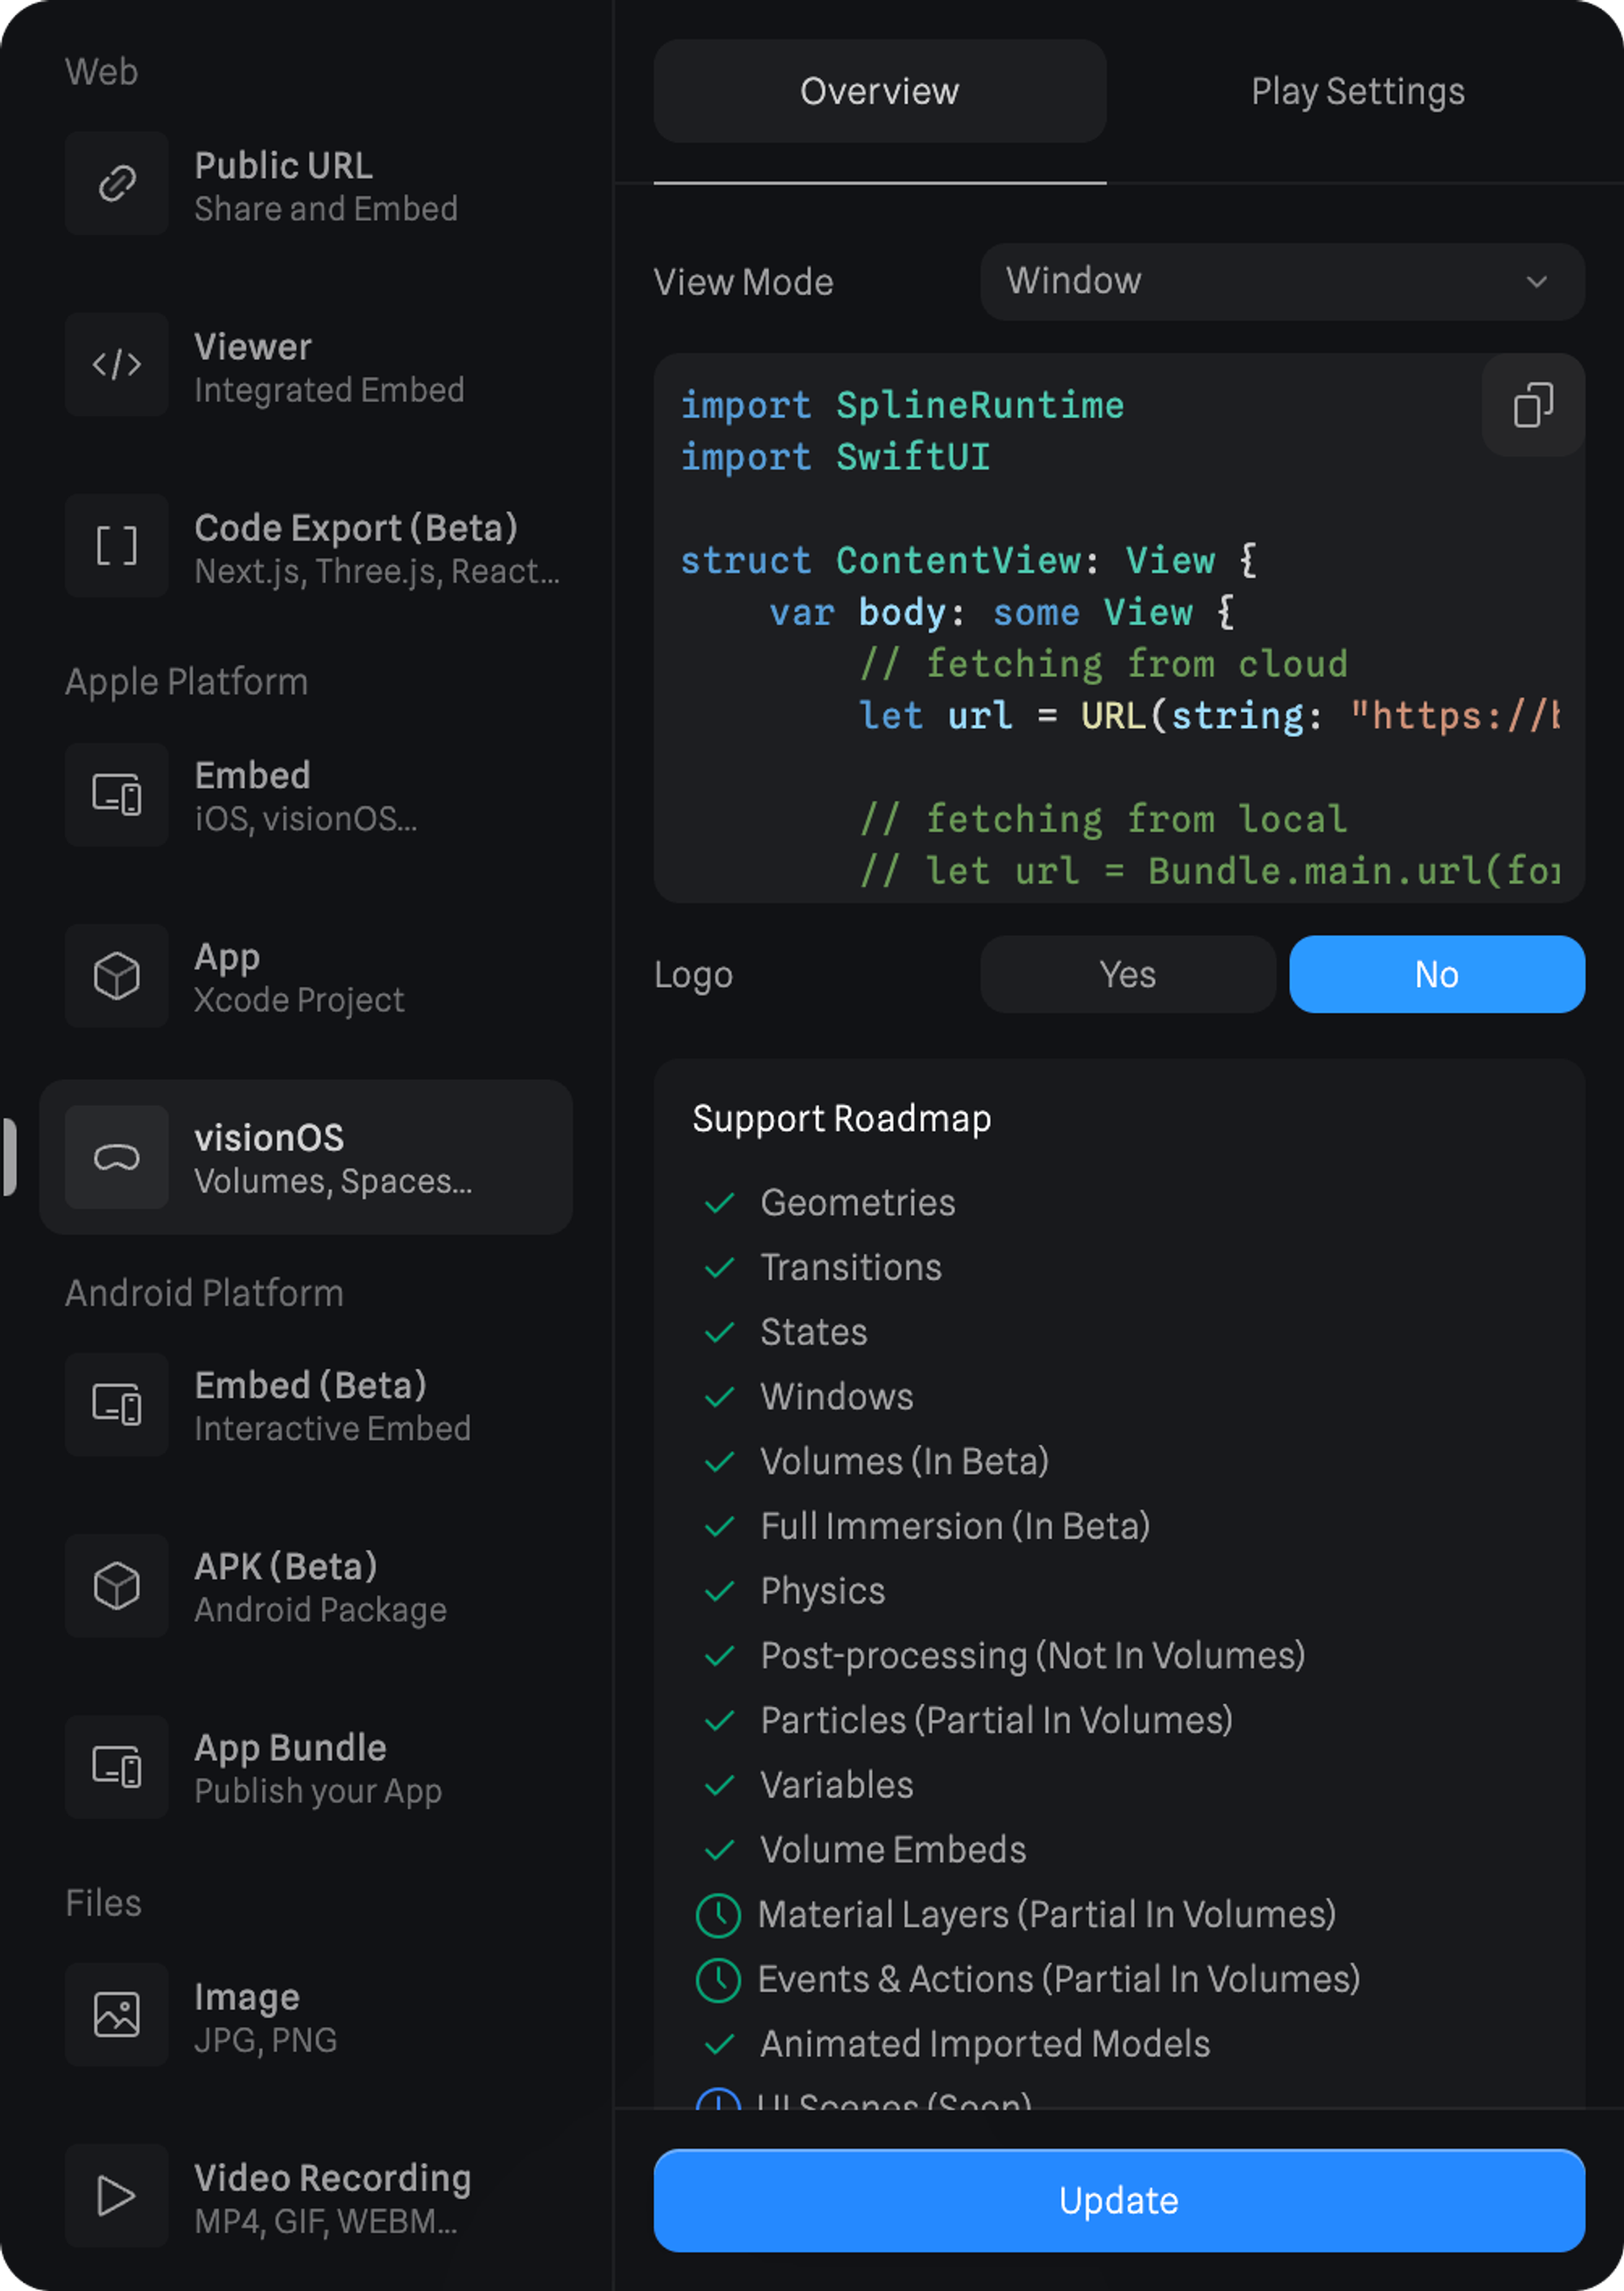Click the View Mode dropdown chevron arrow

(1536, 282)
